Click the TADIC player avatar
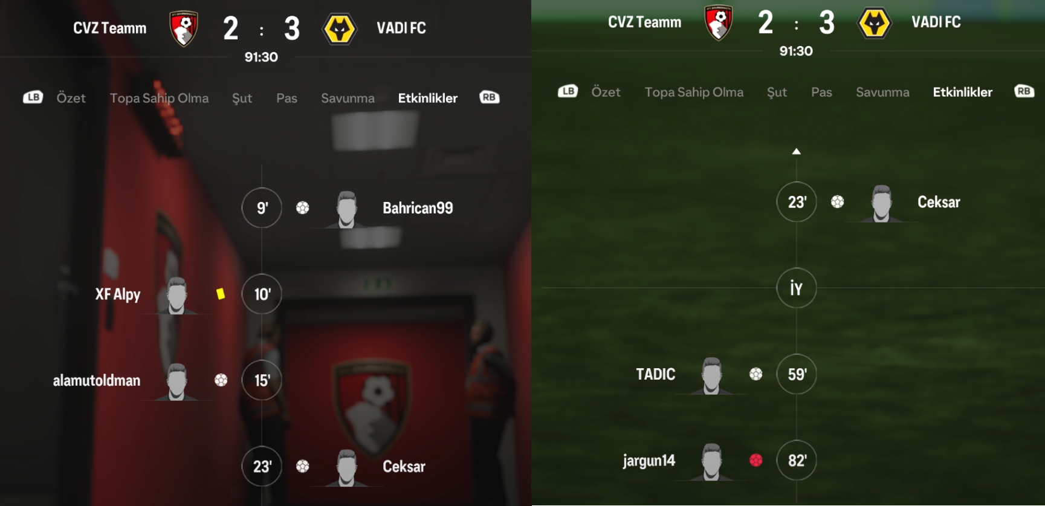Image resolution: width=1045 pixels, height=506 pixels. tap(711, 375)
